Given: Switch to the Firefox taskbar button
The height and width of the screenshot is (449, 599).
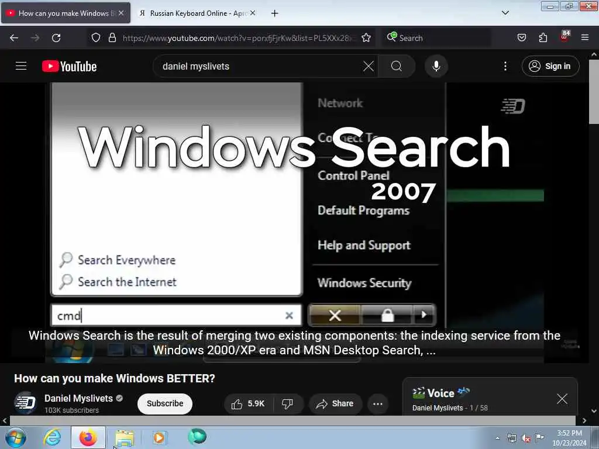Looking at the screenshot, I should [x=88, y=437].
